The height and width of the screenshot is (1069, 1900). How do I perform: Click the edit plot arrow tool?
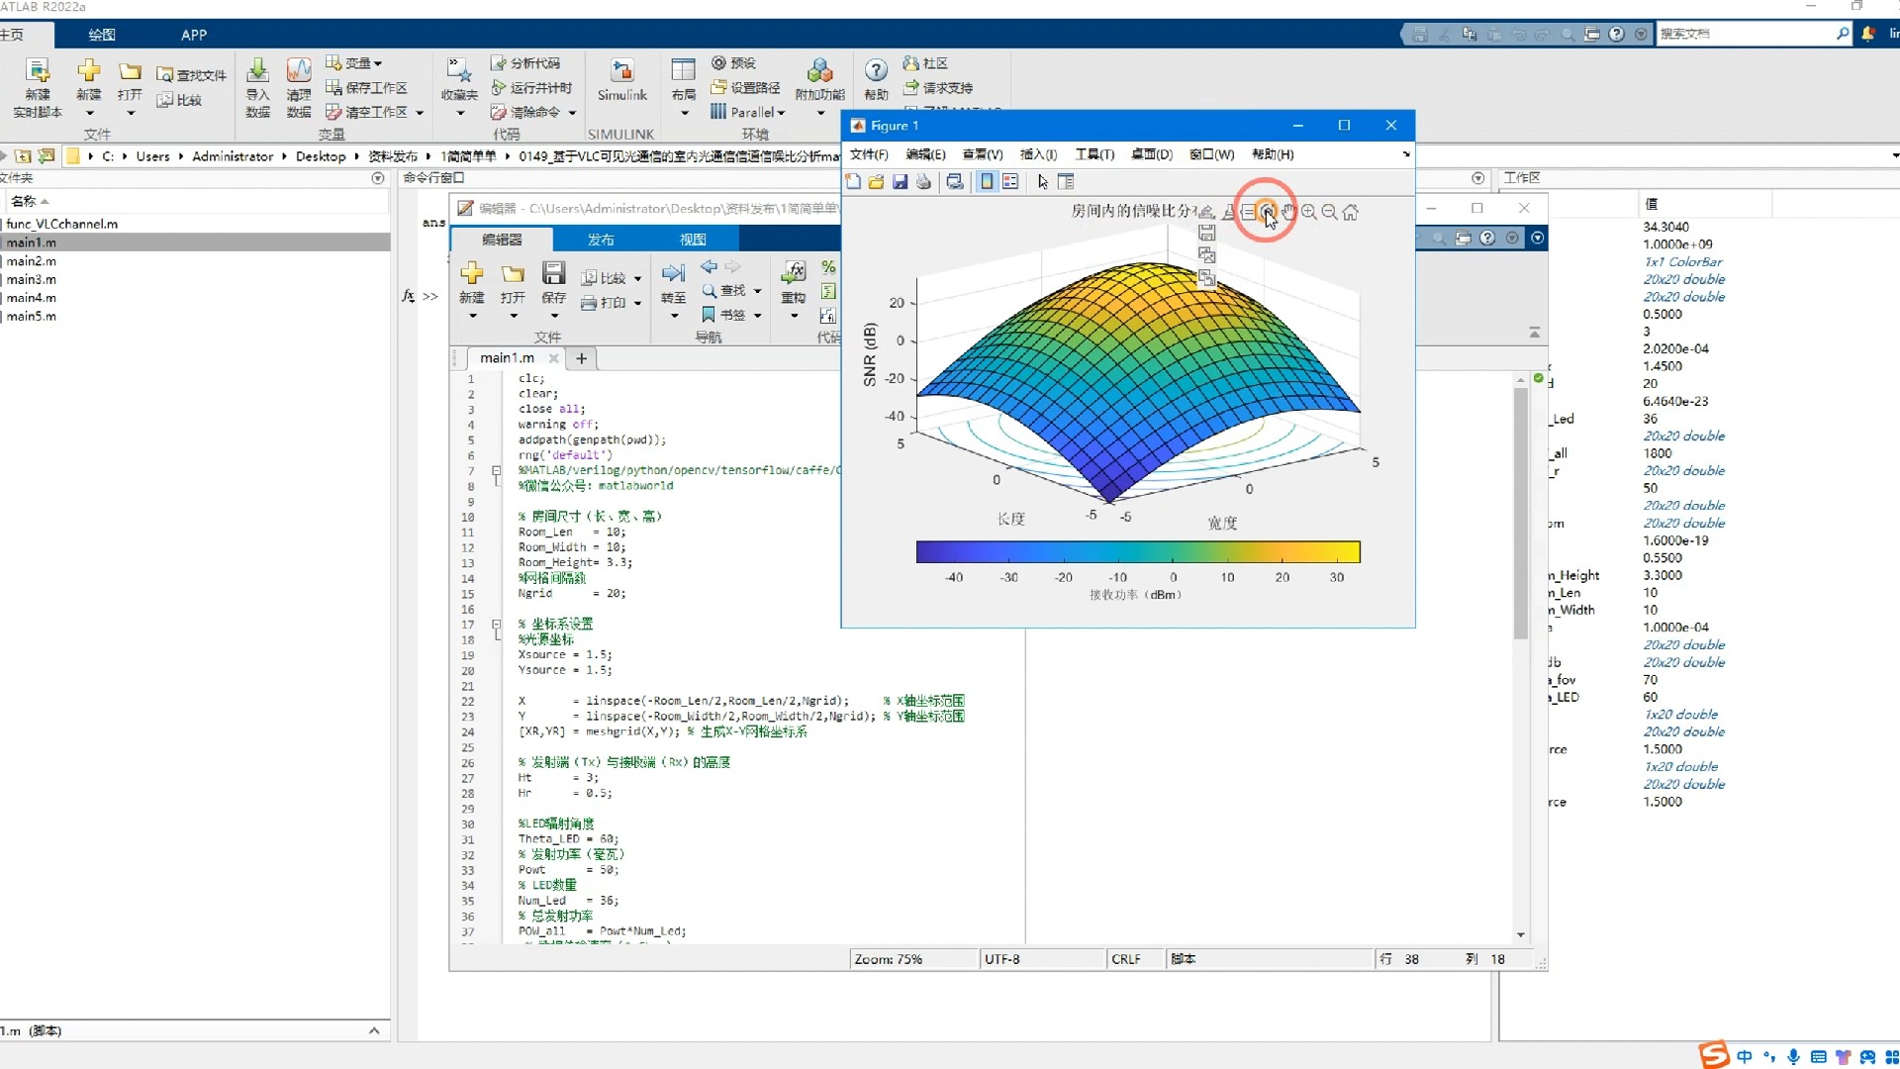[x=1042, y=182]
